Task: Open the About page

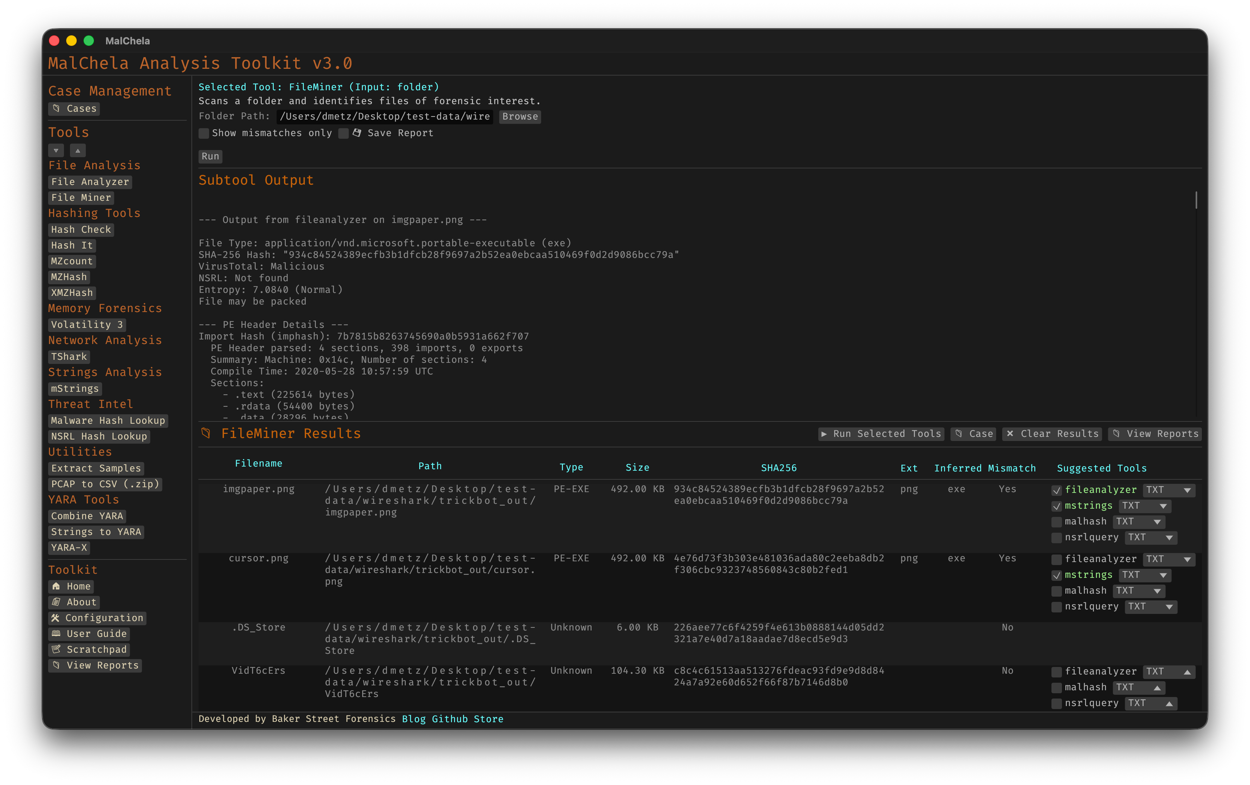Action: click(74, 602)
